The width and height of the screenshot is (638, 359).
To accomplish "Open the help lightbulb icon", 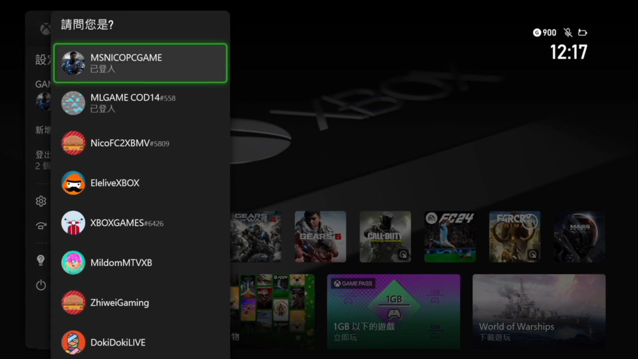I will coord(41,260).
